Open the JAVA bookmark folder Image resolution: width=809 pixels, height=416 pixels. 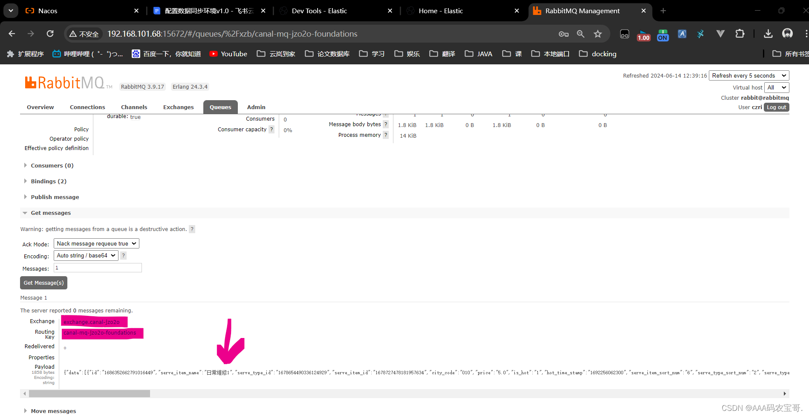point(479,54)
